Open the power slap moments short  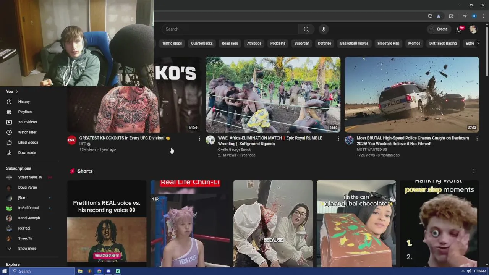(439, 224)
